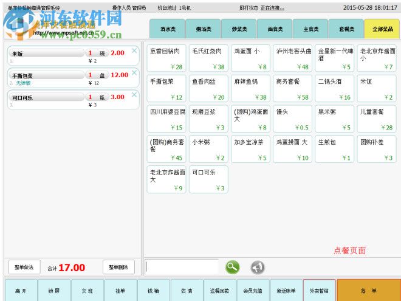Click the quantity 1 瓶 field for 可口可乐

pyautogui.click(x=97, y=97)
